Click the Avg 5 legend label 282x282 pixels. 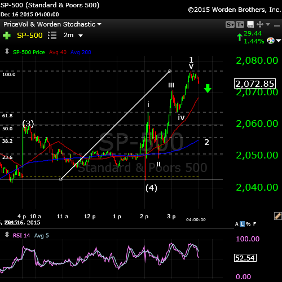tap(42, 236)
